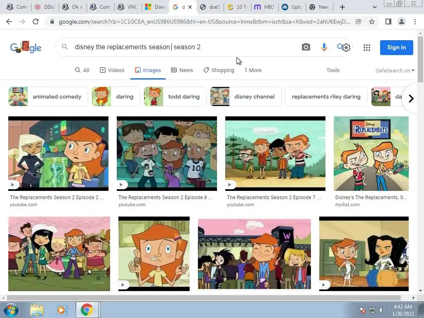
Task: Open the tab search dropdown arrow
Action: [x=374, y=7]
